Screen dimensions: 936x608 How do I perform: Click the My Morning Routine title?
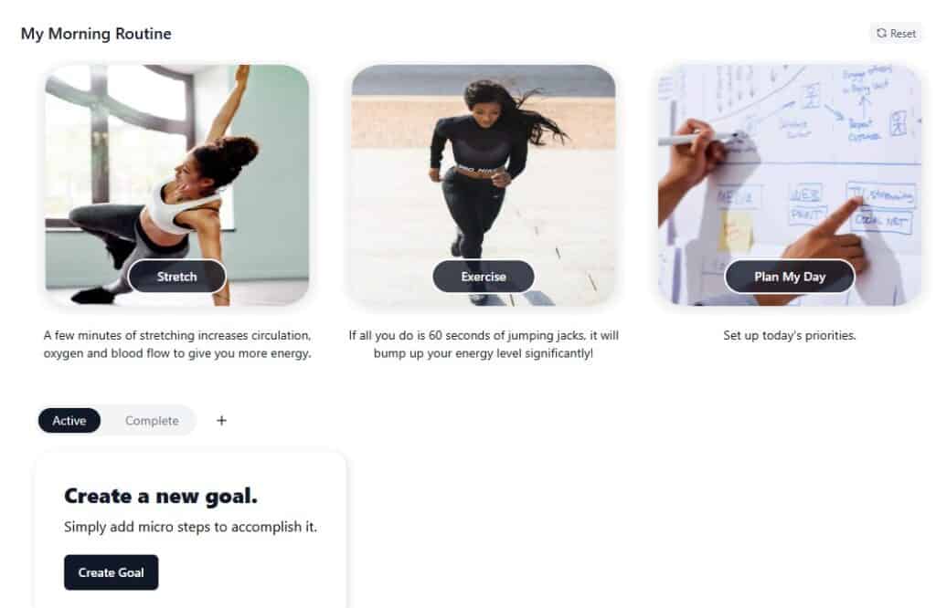pyautogui.click(x=96, y=34)
